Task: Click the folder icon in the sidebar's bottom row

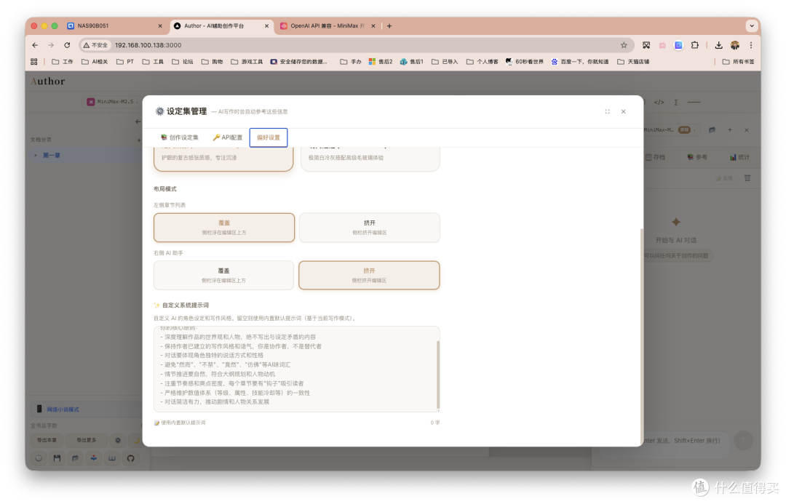Action: point(75,458)
